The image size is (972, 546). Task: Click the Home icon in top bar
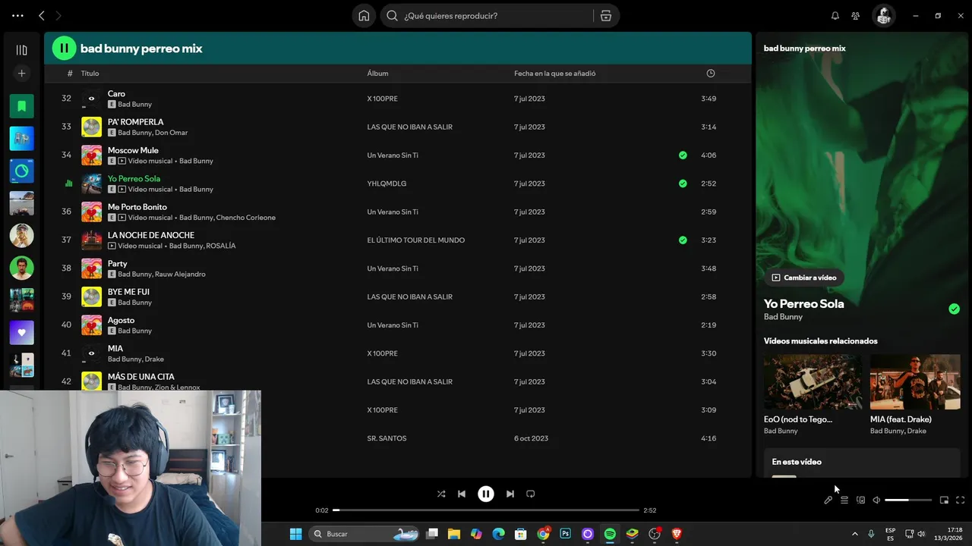364,15
